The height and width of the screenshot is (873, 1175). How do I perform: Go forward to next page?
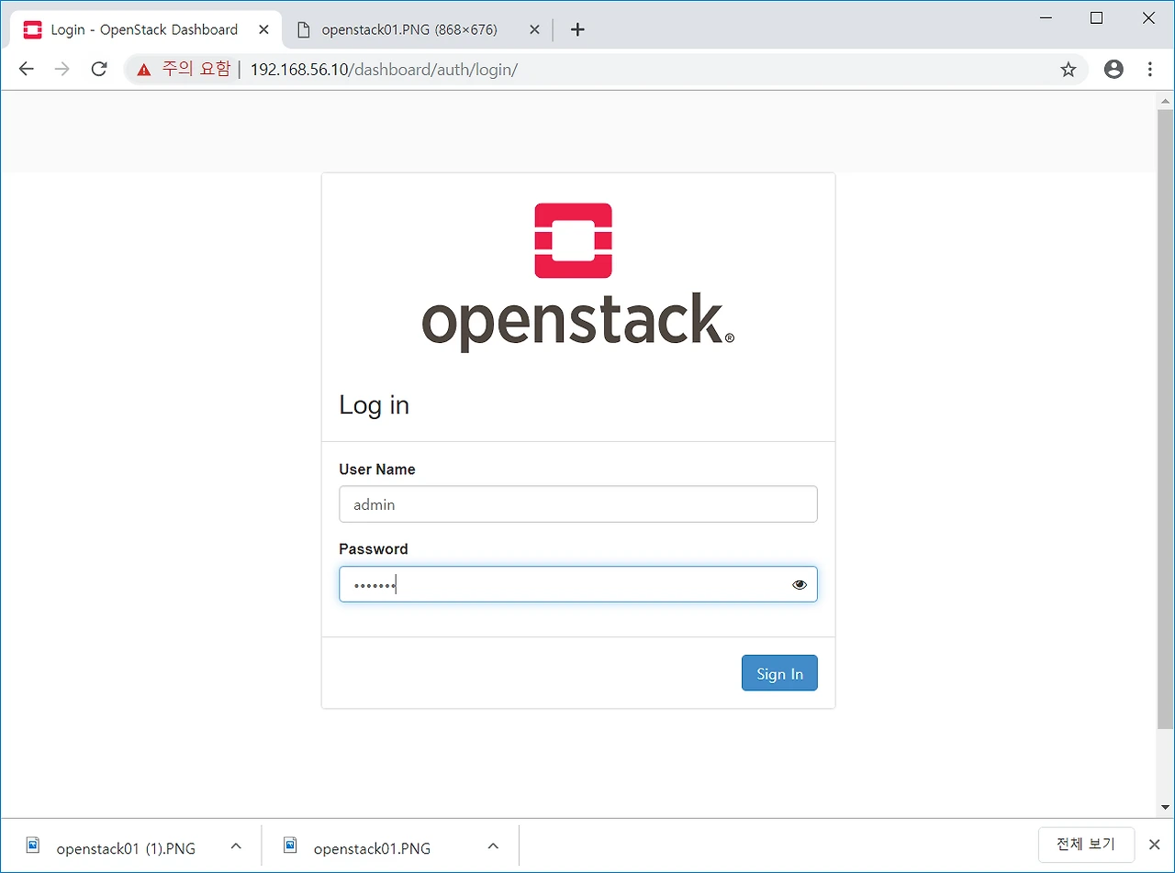[x=62, y=69]
